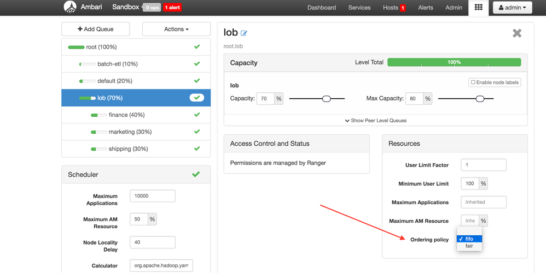
Task: Enable node labels checkbox
Action: [473, 82]
